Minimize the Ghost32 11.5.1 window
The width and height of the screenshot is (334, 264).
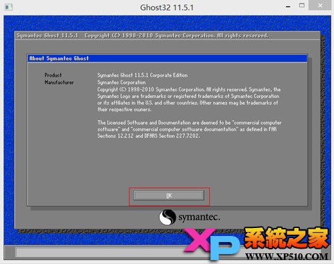pyautogui.click(x=288, y=7)
